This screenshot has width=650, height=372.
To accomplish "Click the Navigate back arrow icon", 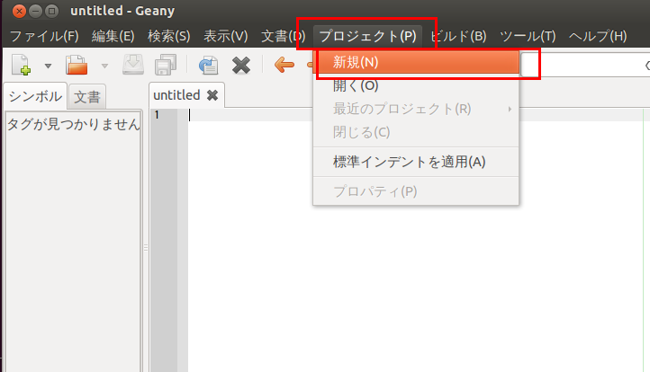I will point(284,65).
